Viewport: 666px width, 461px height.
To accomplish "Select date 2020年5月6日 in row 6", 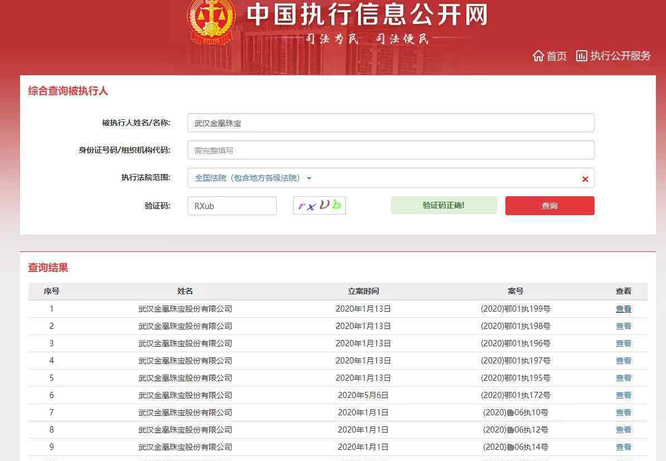I will (x=363, y=395).
